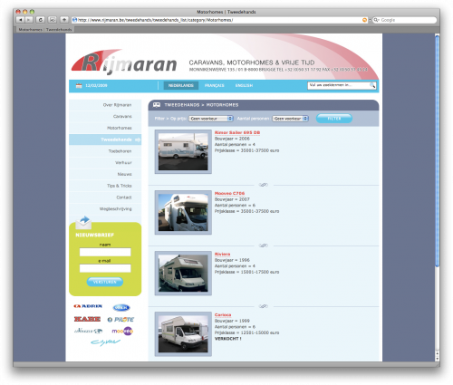Stop loading using the toolbar stop icon
The height and width of the screenshot is (385, 453).
click(53, 20)
